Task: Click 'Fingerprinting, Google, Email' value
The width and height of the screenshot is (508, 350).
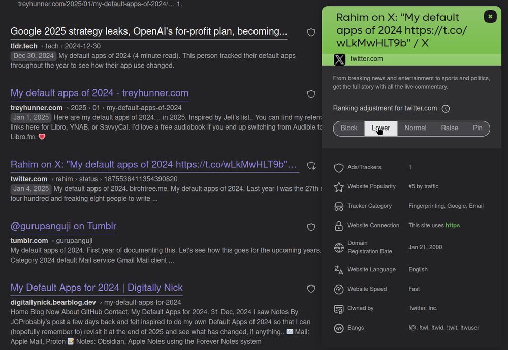Action: [446, 206]
